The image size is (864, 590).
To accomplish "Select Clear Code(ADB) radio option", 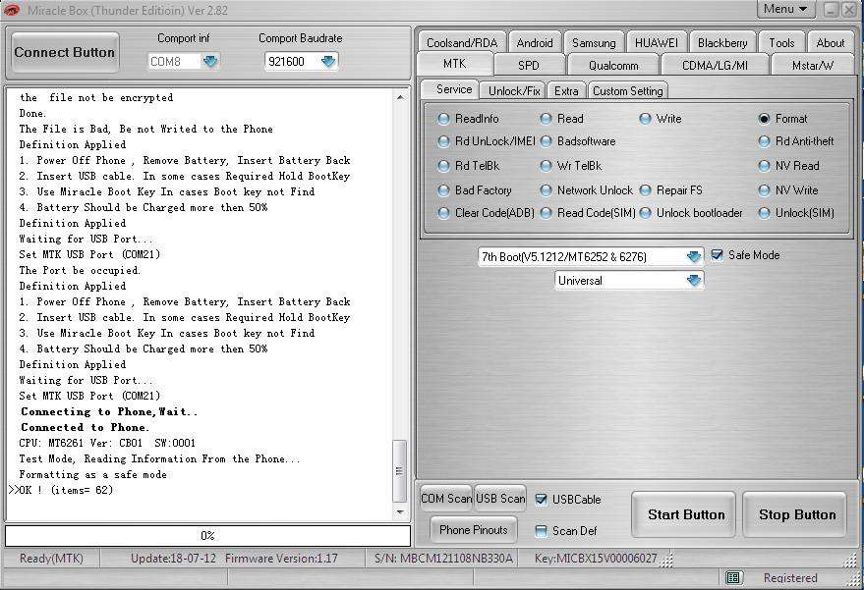I will 443,213.
